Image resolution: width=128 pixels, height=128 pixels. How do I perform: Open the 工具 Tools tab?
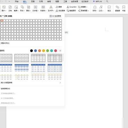65,1
